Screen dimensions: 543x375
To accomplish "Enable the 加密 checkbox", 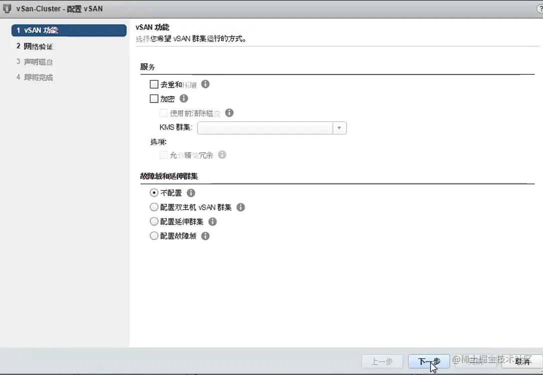I will 154,99.
